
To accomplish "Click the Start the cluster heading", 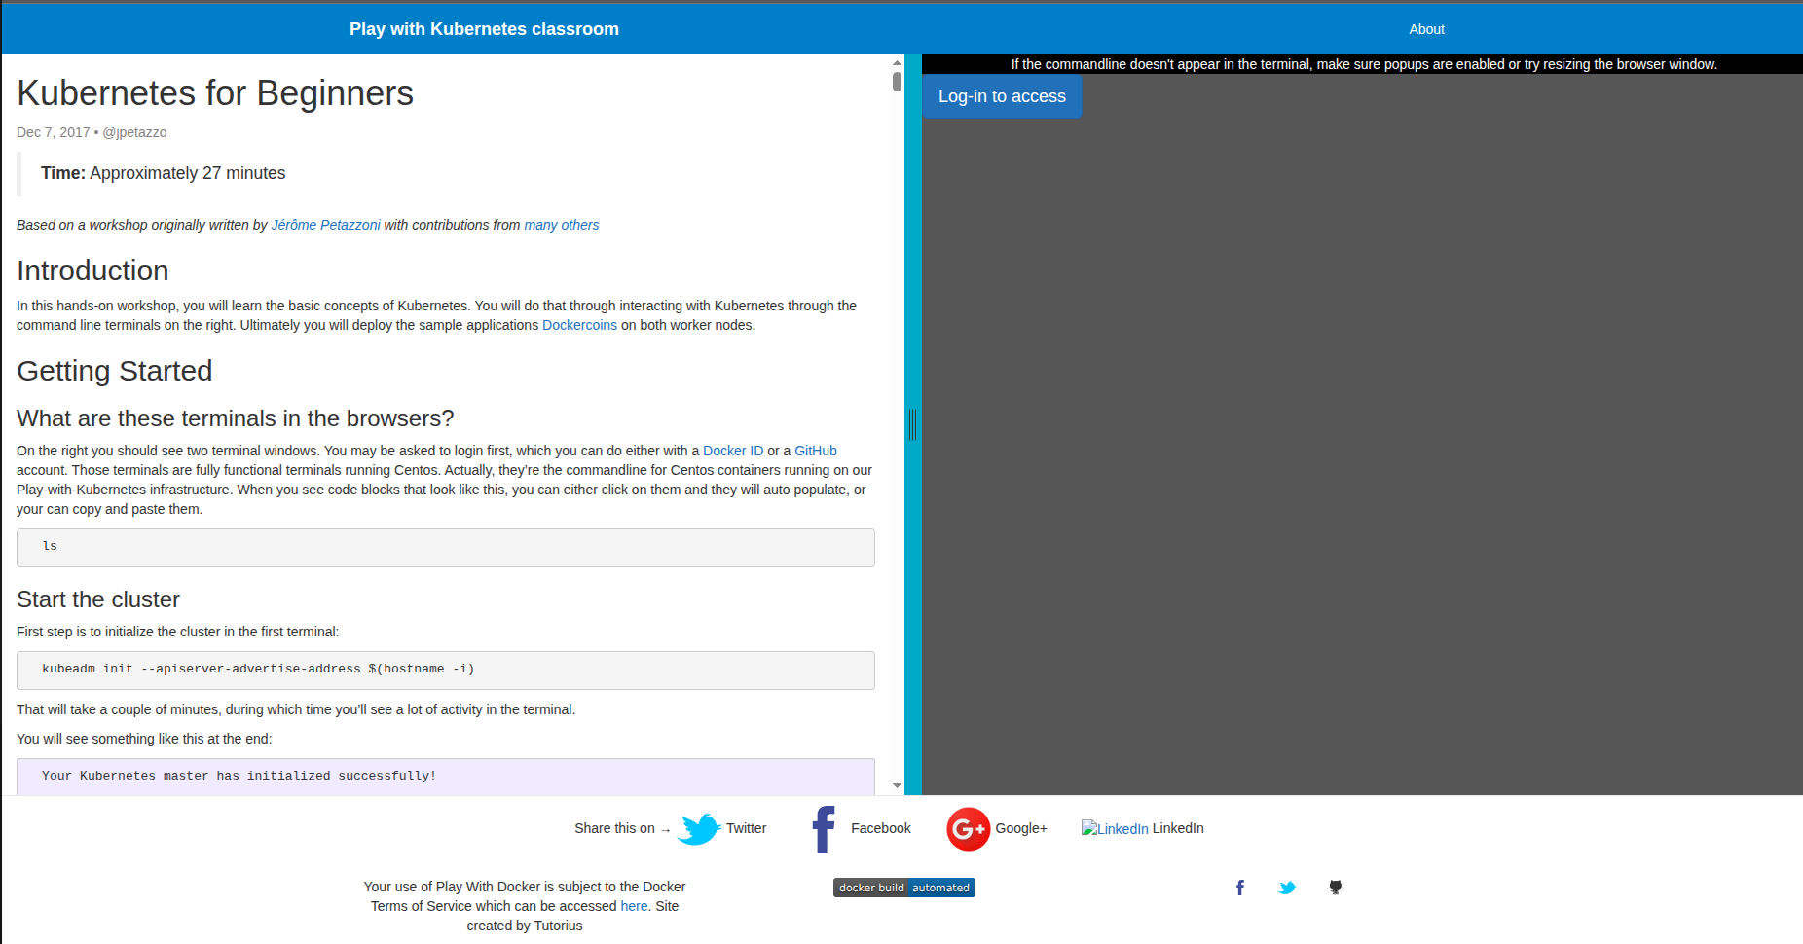I will tap(98, 599).
